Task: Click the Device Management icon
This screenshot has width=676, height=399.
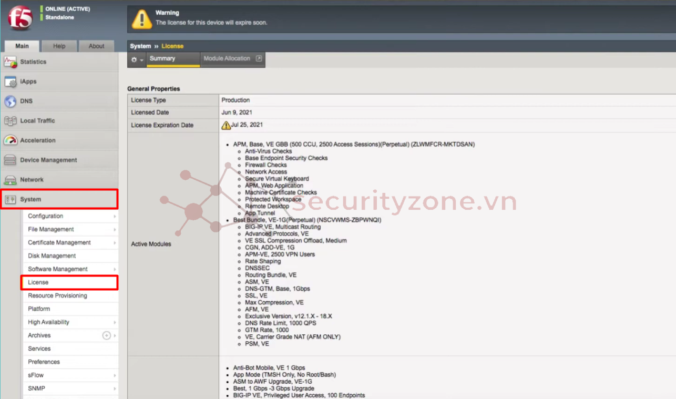Action: tap(11, 160)
